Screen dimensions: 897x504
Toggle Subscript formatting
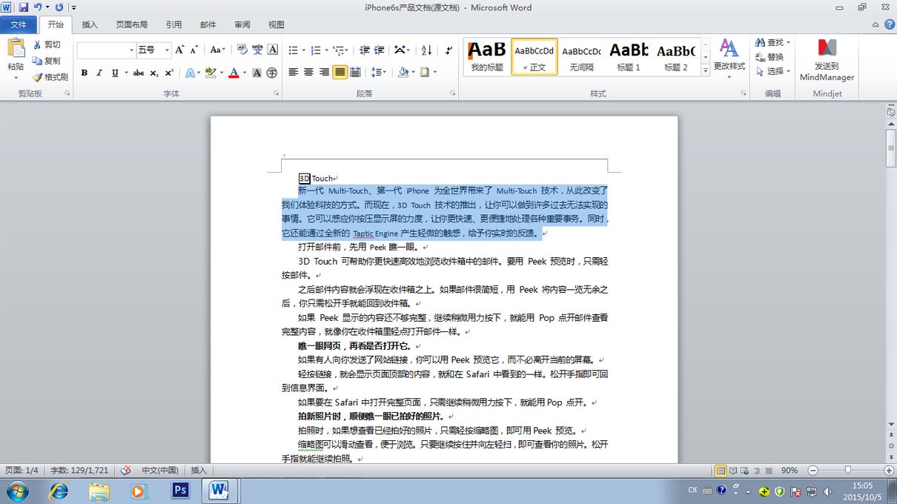[x=154, y=73]
